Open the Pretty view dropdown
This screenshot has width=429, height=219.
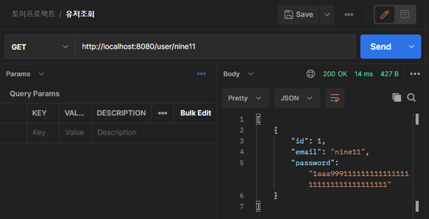click(246, 98)
